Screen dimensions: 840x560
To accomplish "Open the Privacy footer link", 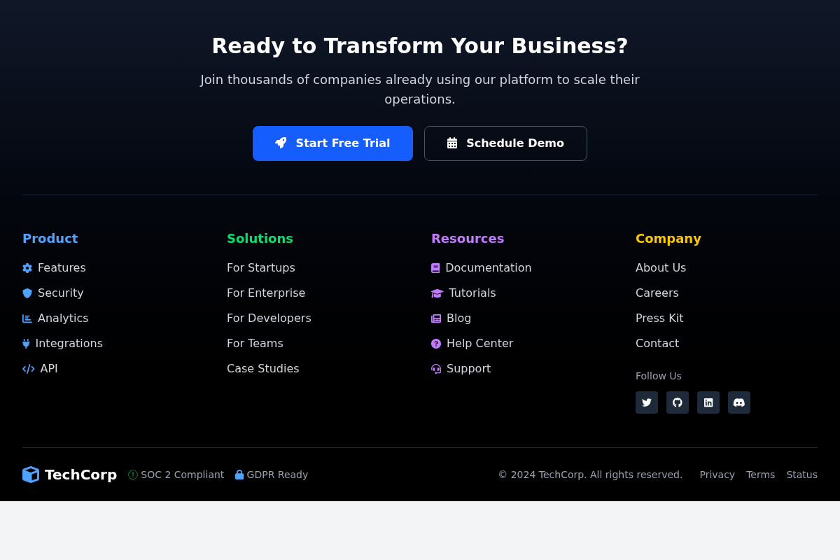I will tap(717, 475).
